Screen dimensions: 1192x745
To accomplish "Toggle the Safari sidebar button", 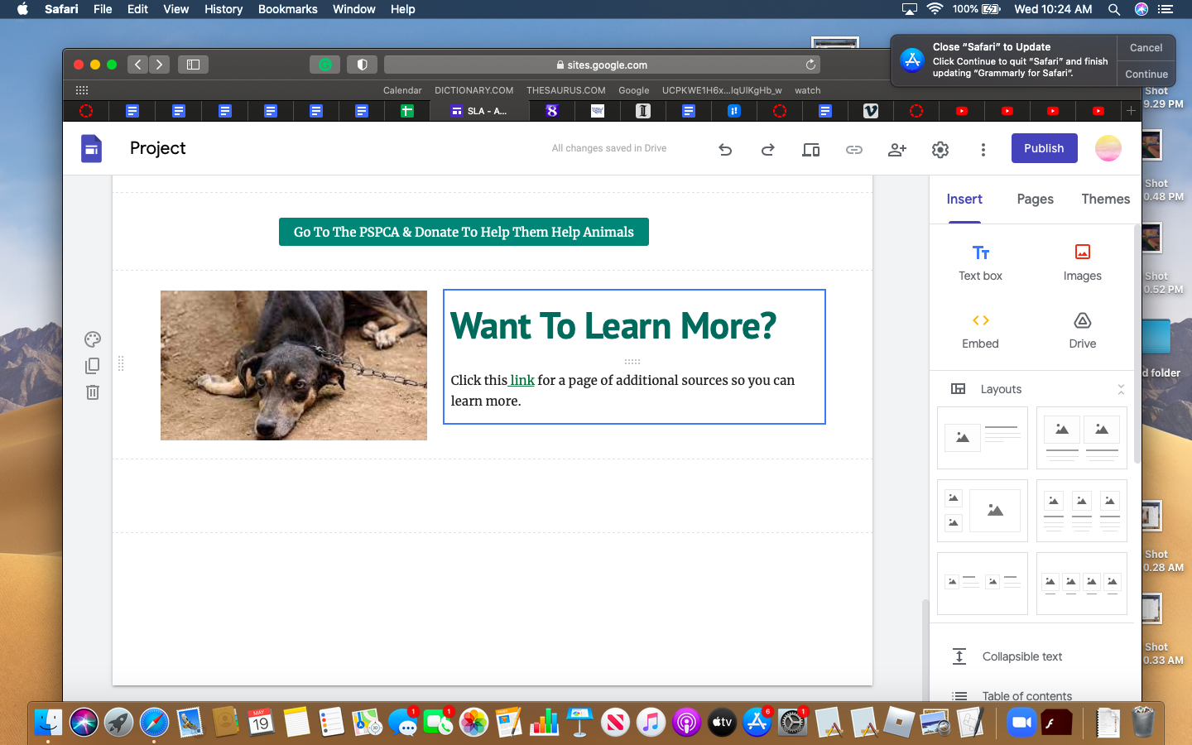I will (x=193, y=65).
